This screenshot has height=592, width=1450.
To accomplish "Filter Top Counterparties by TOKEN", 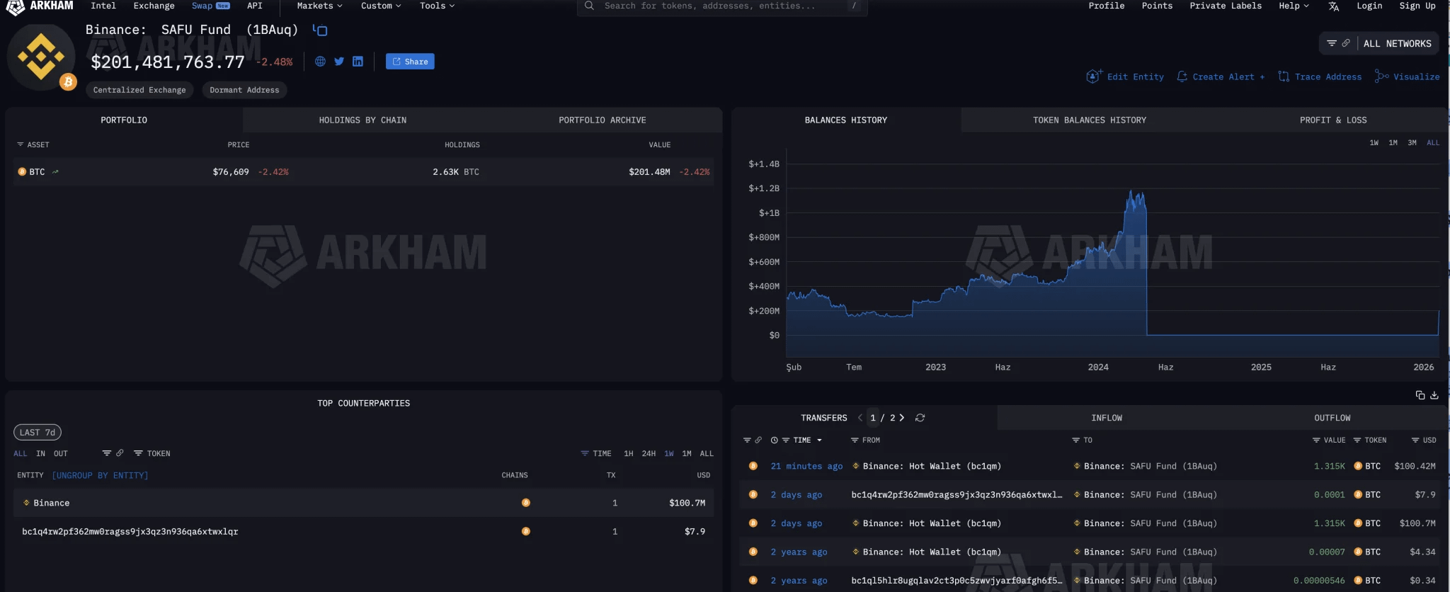I will click(x=152, y=453).
